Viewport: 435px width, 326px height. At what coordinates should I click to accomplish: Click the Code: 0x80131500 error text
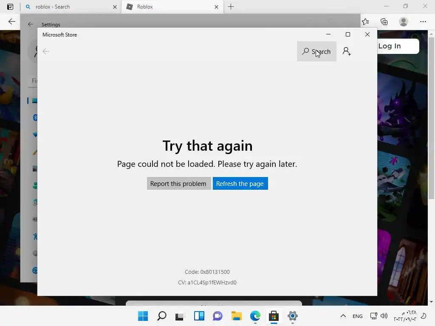point(207,272)
